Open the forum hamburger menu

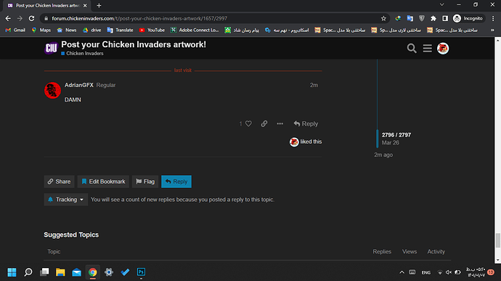point(427,48)
